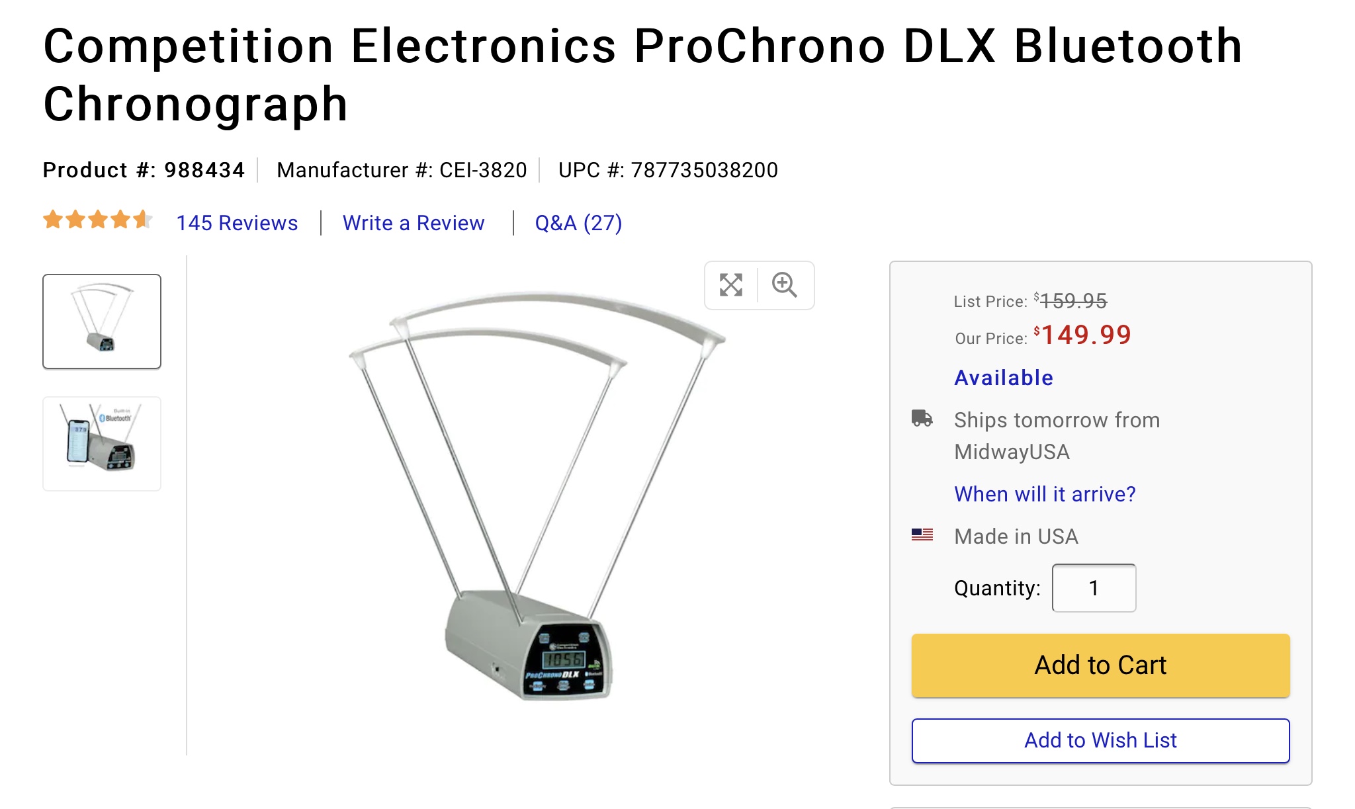Click the UPC number text
Image resolution: width=1355 pixels, height=809 pixels.
668,170
